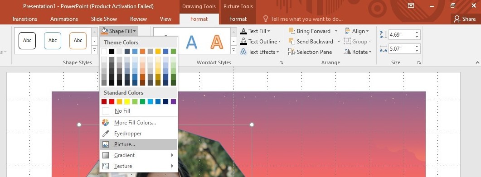Click the Text Fill icon
The height and width of the screenshot is (177, 481).
click(x=243, y=31)
